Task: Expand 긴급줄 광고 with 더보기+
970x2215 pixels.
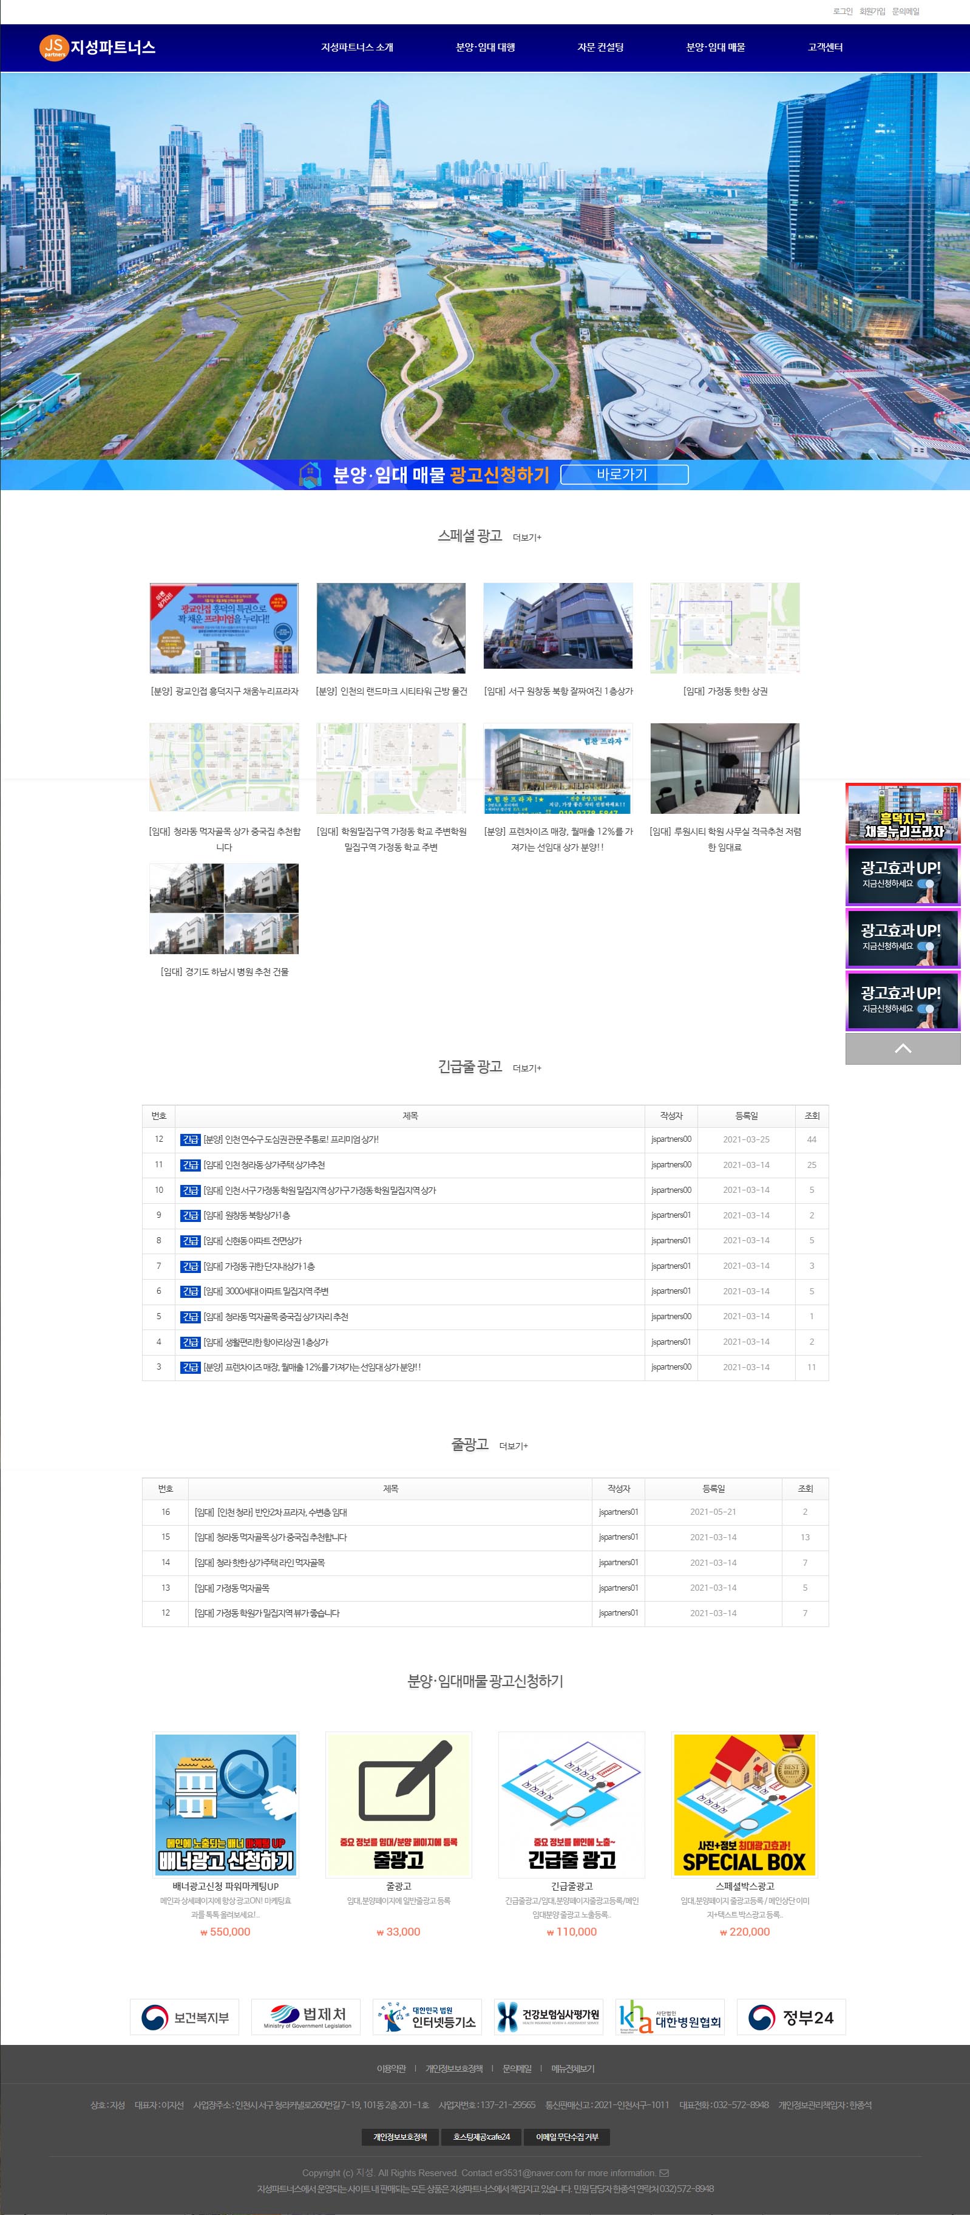Action: click(527, 1068)
